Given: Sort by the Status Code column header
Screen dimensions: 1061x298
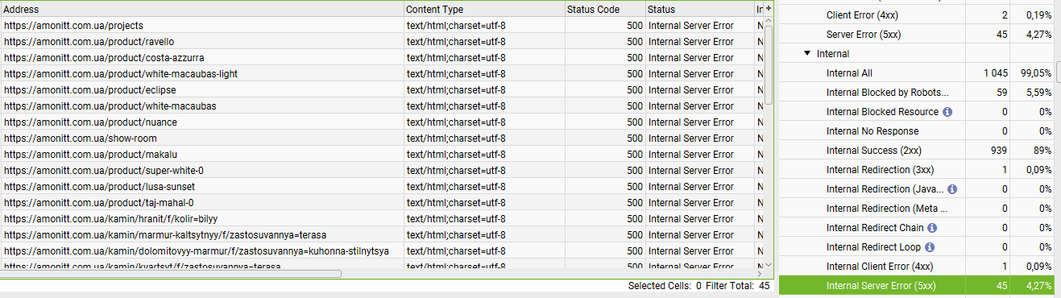Looking at the screenshot, I should click(x=605, y=9).
